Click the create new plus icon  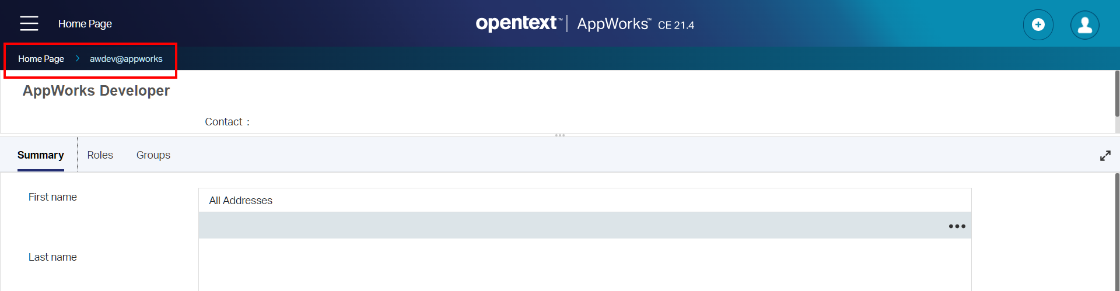click(x=1038, y=24)
